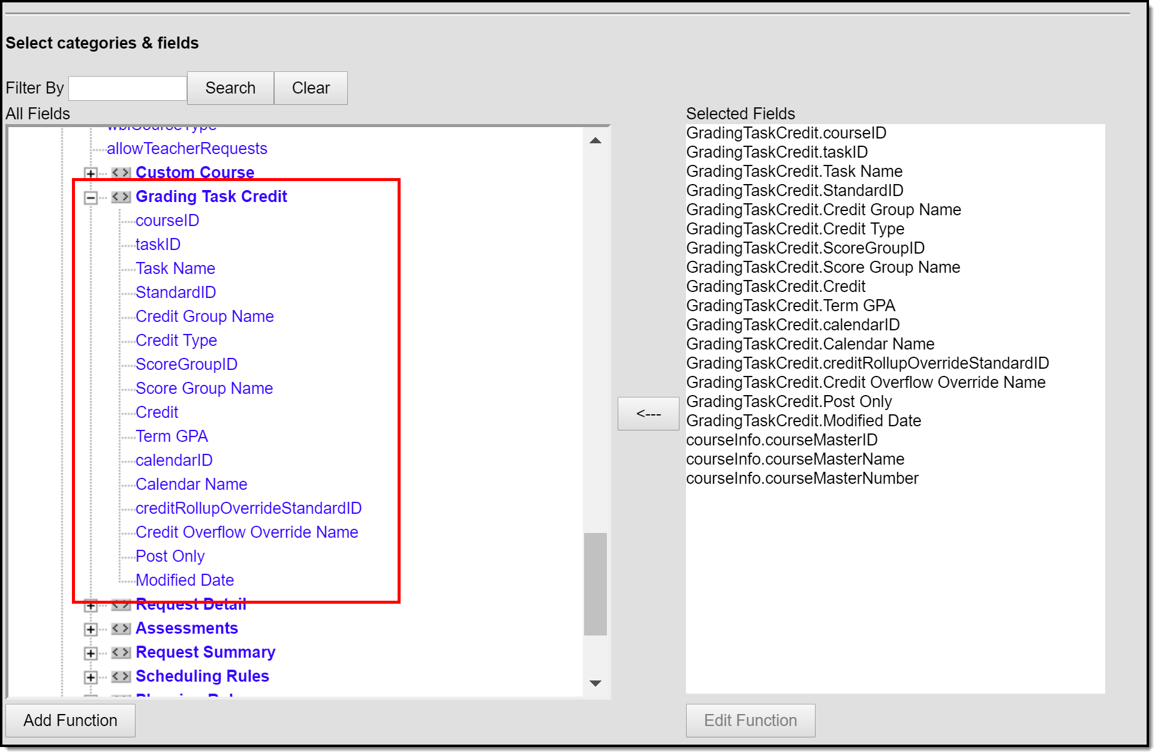Click the remove field arrow button

click(648, 413)
